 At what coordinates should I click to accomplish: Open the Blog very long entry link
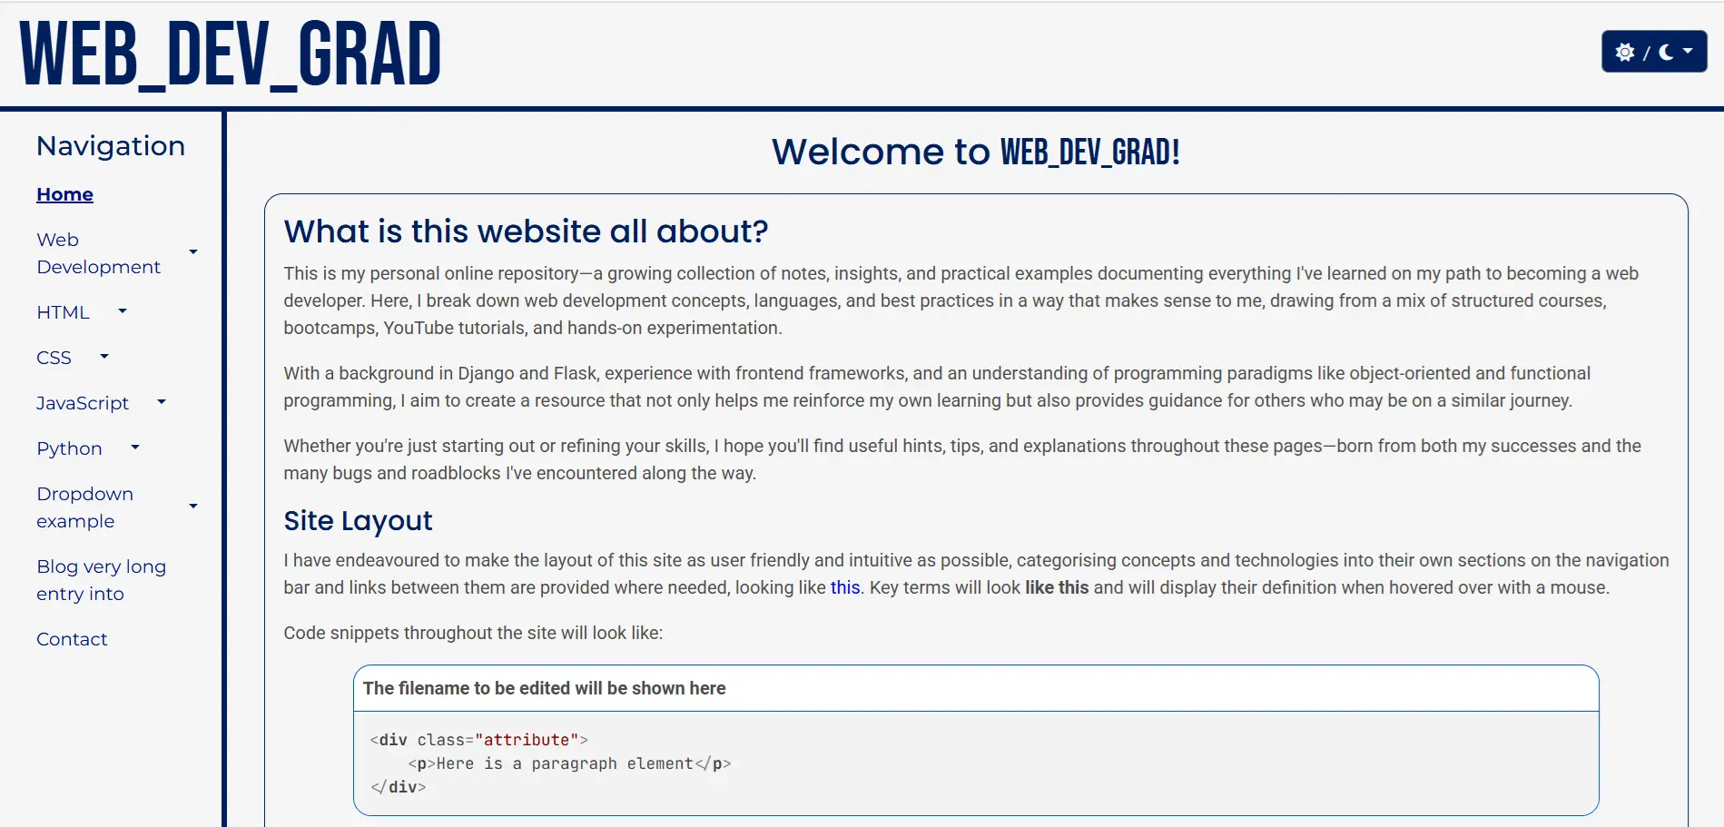point(101,579)
